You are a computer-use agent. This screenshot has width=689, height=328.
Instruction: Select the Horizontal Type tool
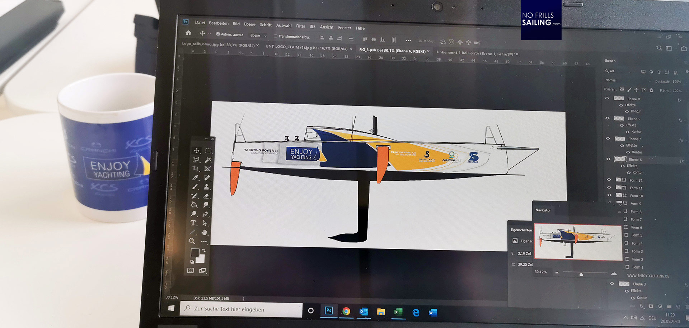click(x=193, y=223)
